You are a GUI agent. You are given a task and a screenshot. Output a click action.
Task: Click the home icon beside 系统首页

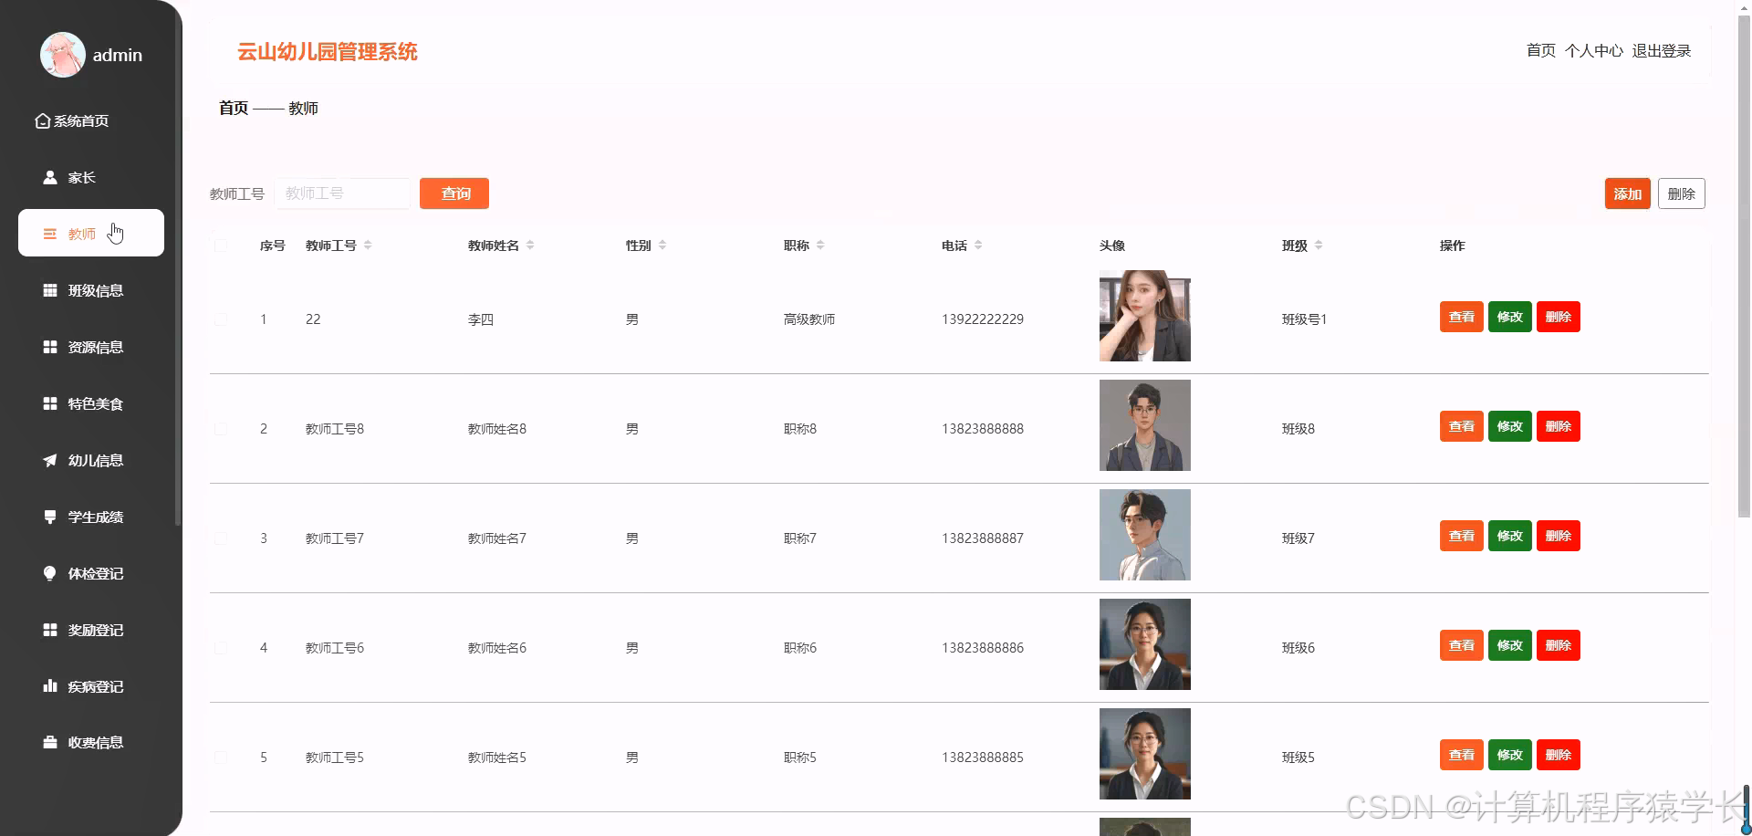[43, 120]
